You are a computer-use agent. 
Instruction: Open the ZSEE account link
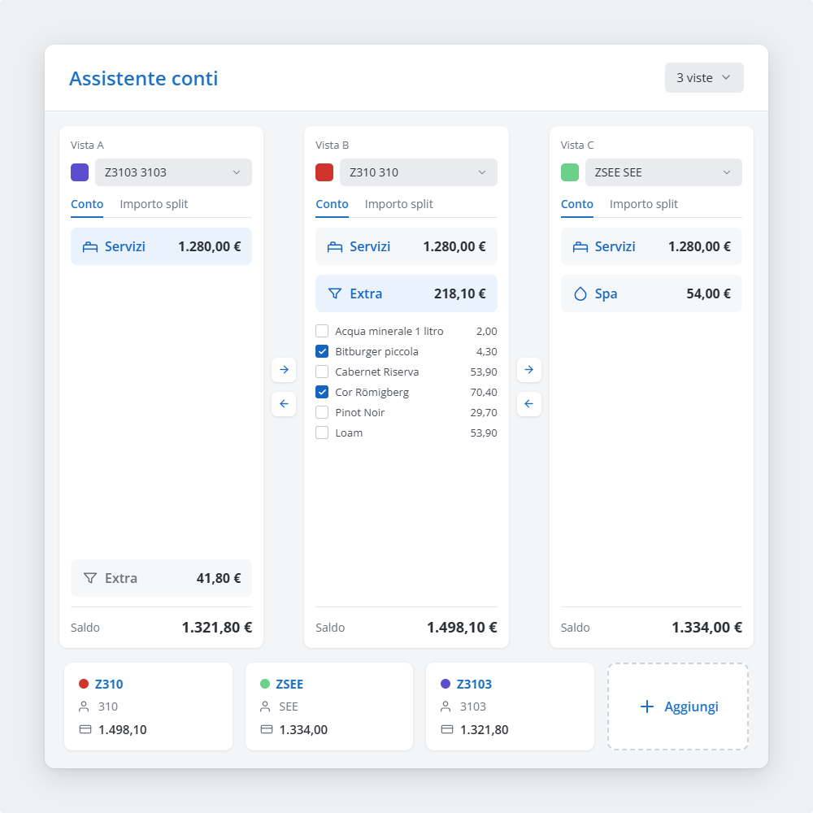click(289, 685)
